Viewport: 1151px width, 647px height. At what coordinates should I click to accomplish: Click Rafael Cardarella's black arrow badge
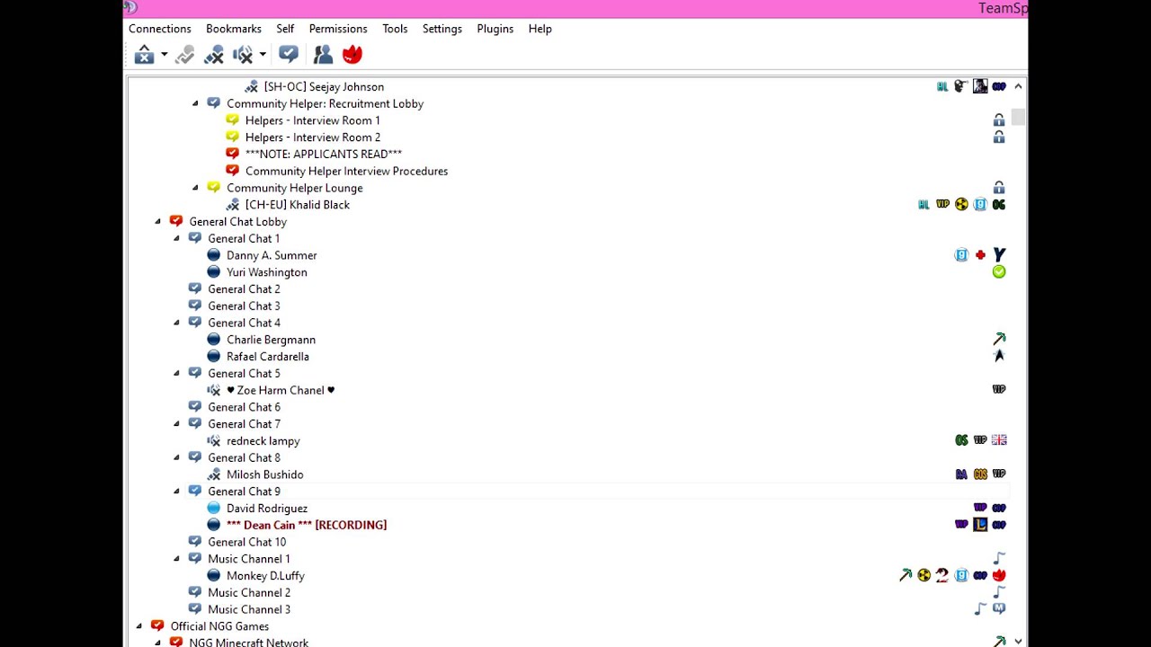[999, 357]
